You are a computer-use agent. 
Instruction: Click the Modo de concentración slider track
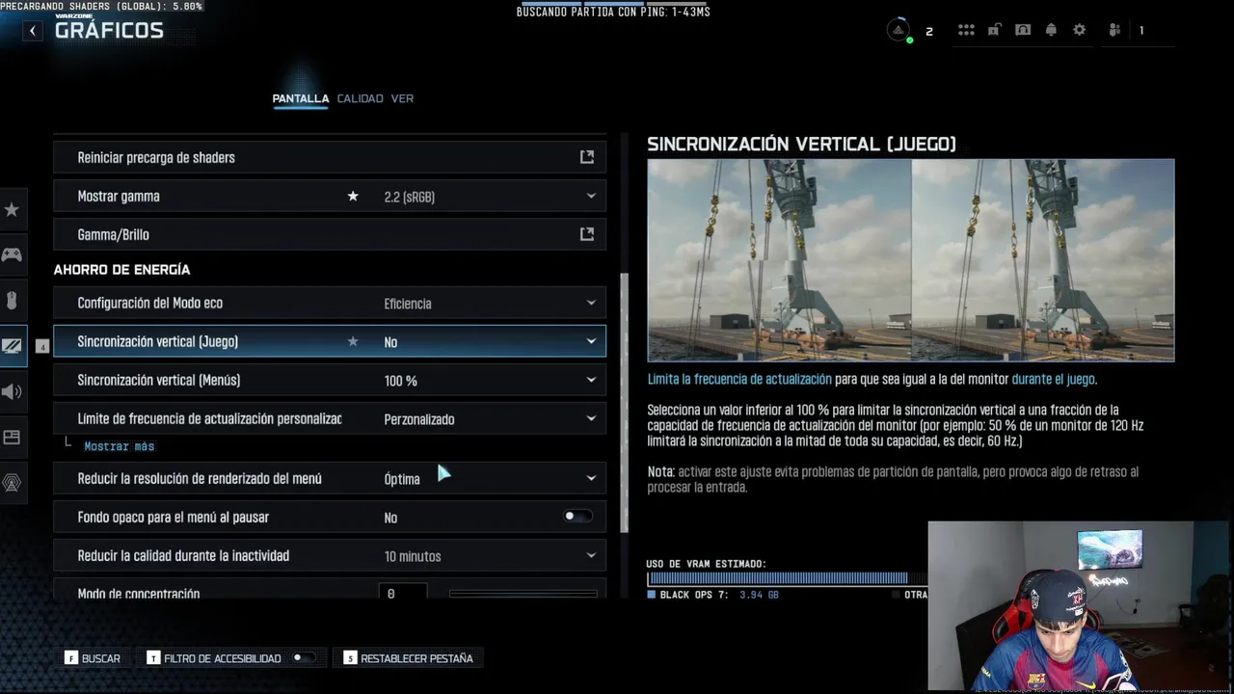[523, 594]
